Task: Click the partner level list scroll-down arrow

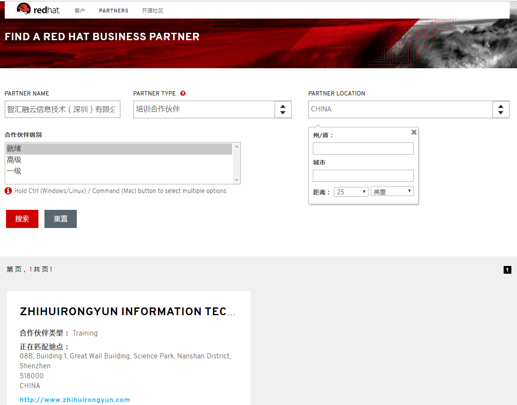Action: [x=236, y=180]
